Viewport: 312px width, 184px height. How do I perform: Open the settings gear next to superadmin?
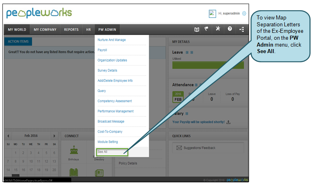tap(244, 13)
